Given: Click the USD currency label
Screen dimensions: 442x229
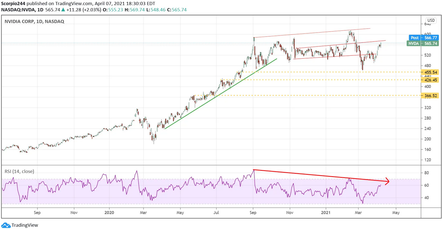Looking at the screenshot, I should coord(431,21).
